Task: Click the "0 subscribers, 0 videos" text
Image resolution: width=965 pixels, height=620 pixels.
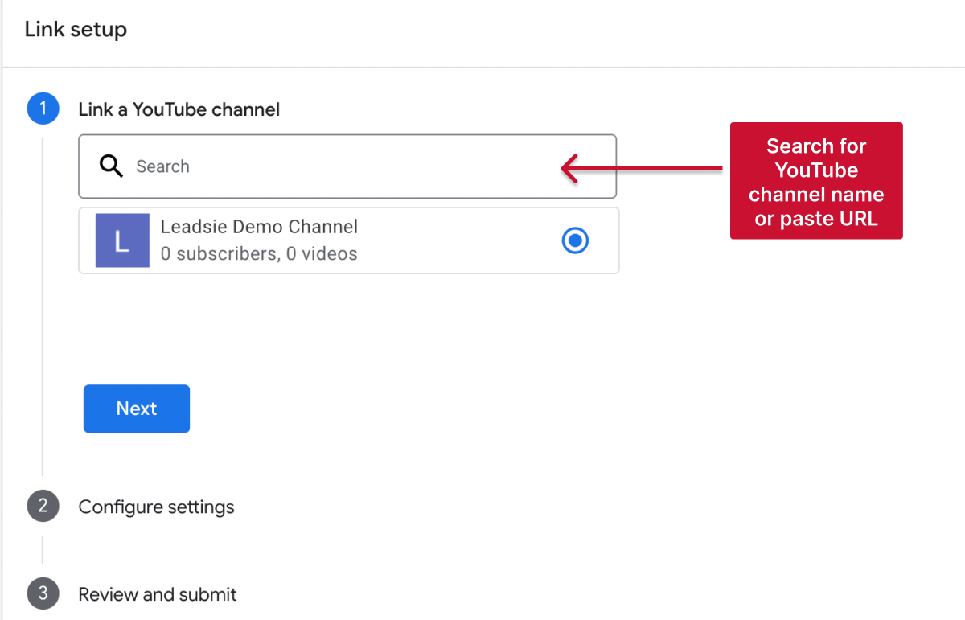Action: point(259,254)
